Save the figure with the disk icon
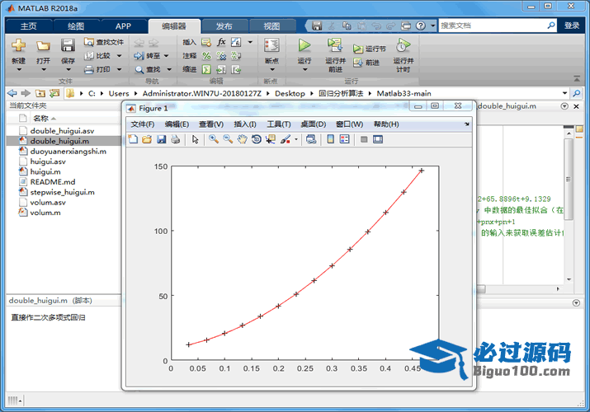Image resolution: width=590 pixels, height=412 pixels. (x=161, y=139)
